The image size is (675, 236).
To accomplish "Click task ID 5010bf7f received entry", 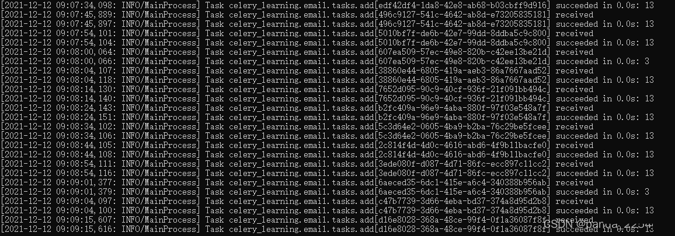I will 297,34.
